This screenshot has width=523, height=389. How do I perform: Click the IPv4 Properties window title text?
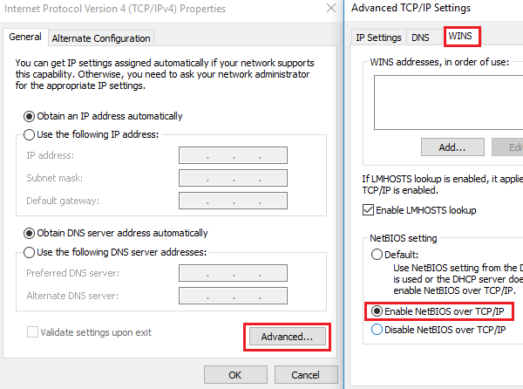115,9
